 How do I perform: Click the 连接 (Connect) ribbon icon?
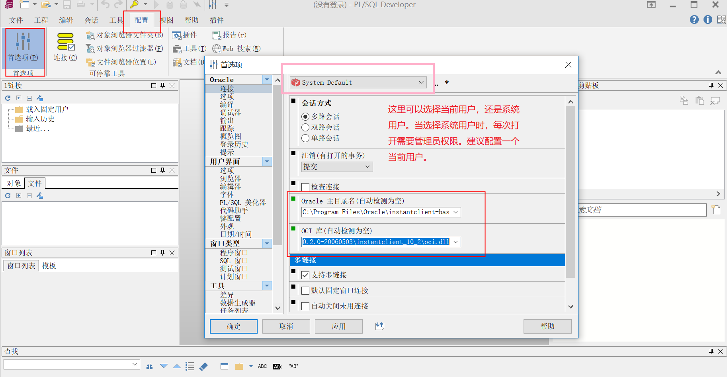[65, 47]
